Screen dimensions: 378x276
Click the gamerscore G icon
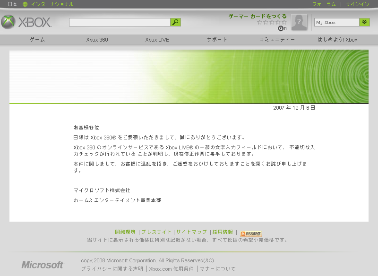coord(281,28)
